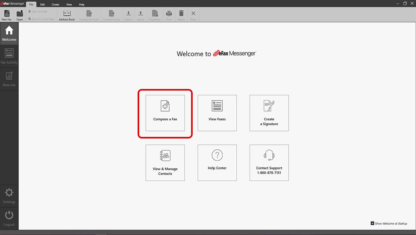The image size is (416, 235).
Task: Start creating a signature
Action: tap(269, 113)
